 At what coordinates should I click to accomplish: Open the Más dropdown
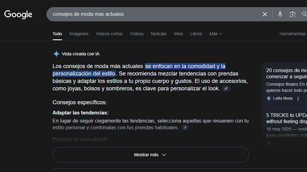215,34
